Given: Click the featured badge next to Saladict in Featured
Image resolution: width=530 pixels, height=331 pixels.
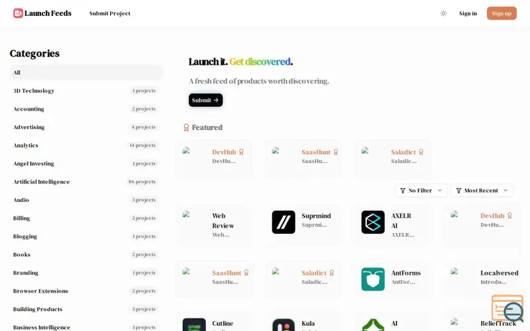Looking at the screenshot, I should coord(421,152).
